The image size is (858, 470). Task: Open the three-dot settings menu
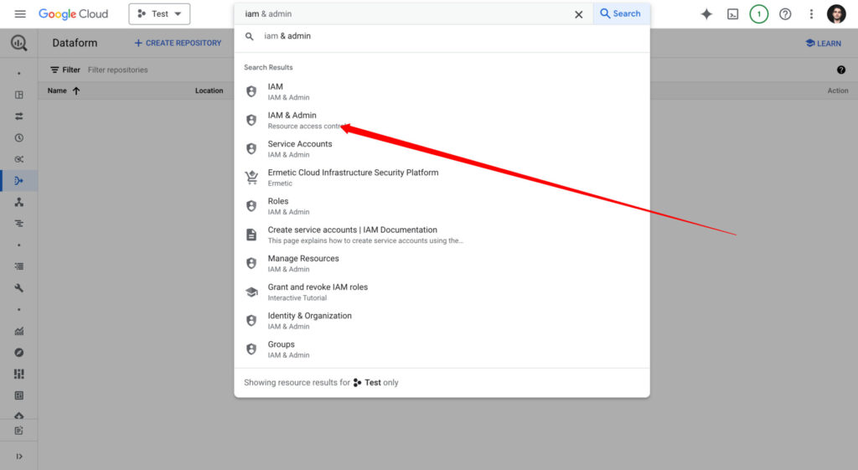811,14
